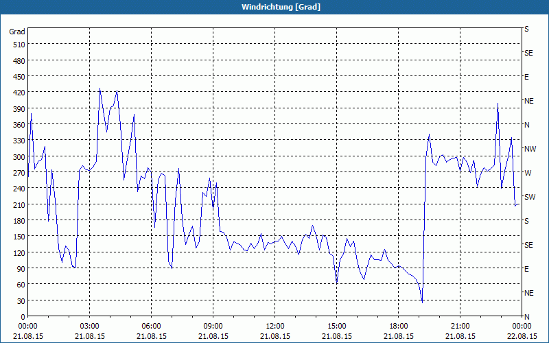
Task: Select the 150 degree axis label
Action: tap(19, 237)
